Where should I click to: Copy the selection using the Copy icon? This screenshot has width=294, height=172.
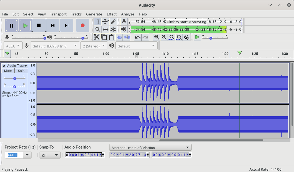click(104, 37)
